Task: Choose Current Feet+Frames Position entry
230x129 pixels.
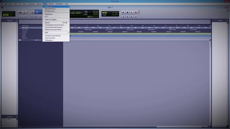Action: click(56, 25)
